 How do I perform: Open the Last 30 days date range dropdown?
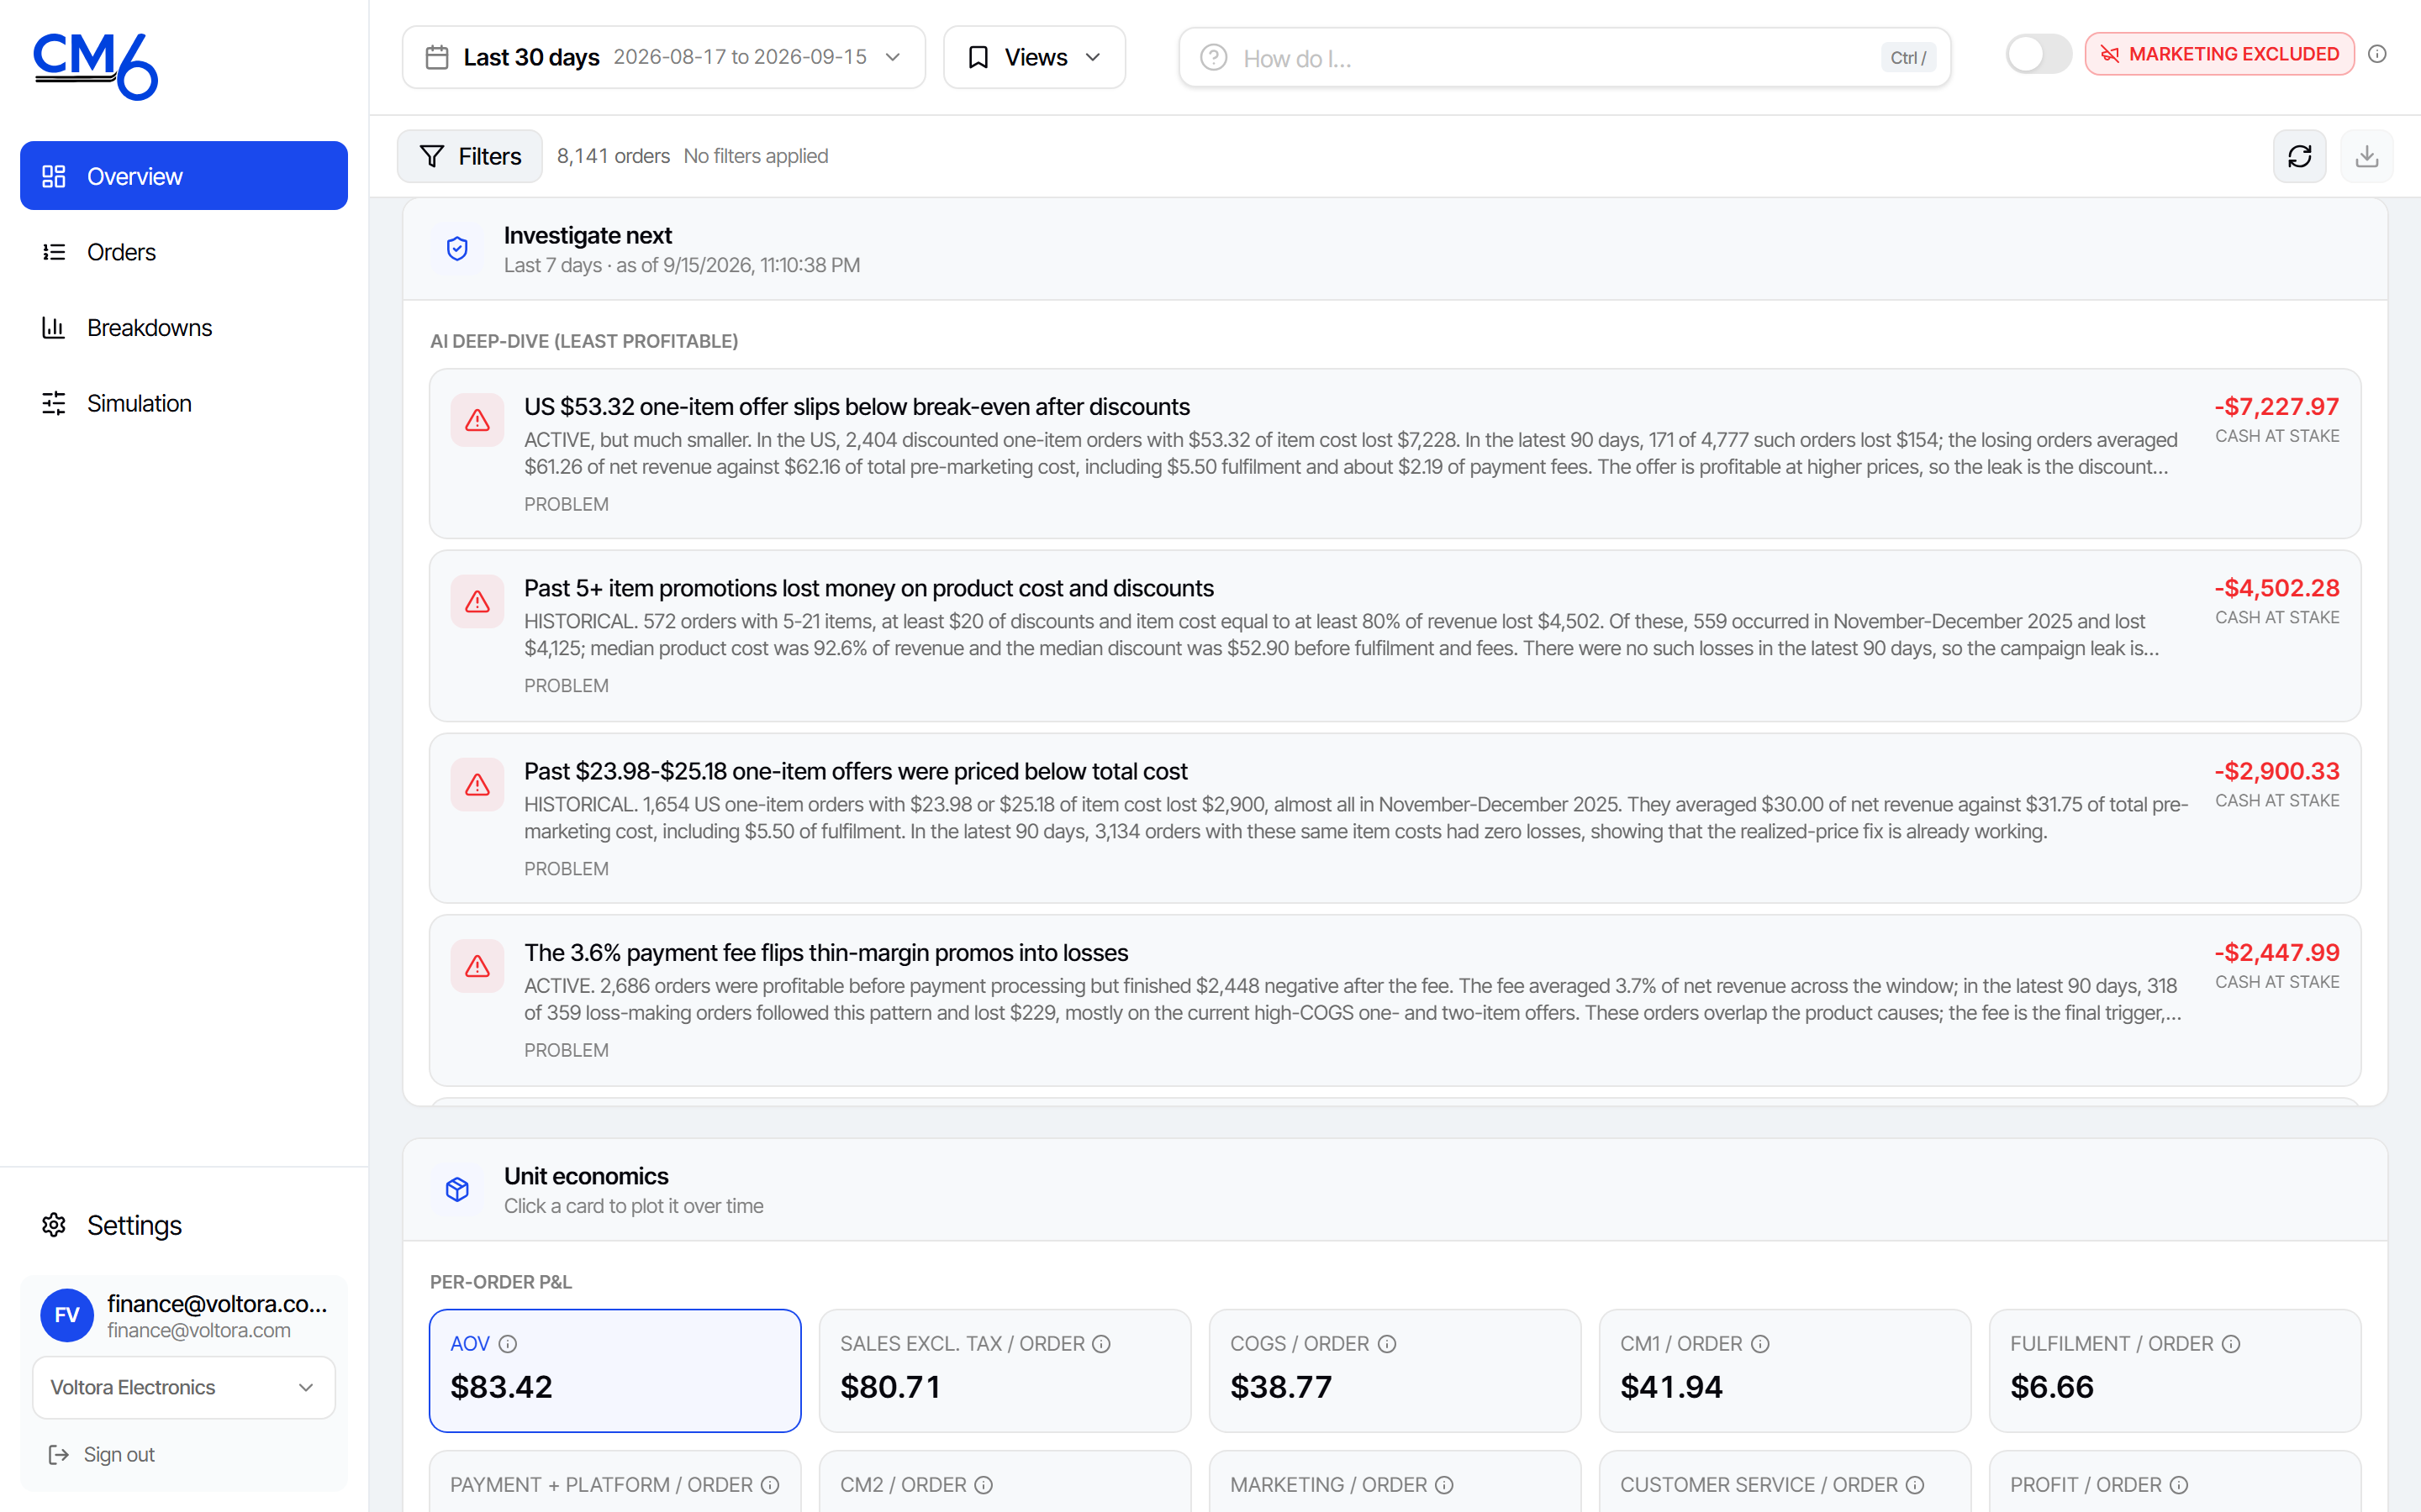click(x=663, y=57)
